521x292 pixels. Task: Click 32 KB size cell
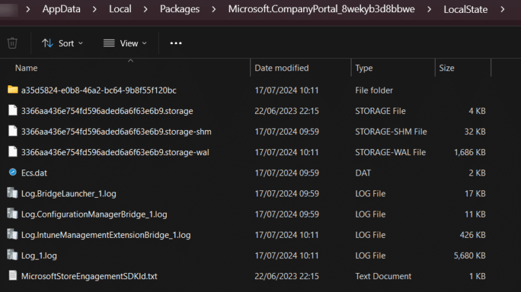(475, 131)
